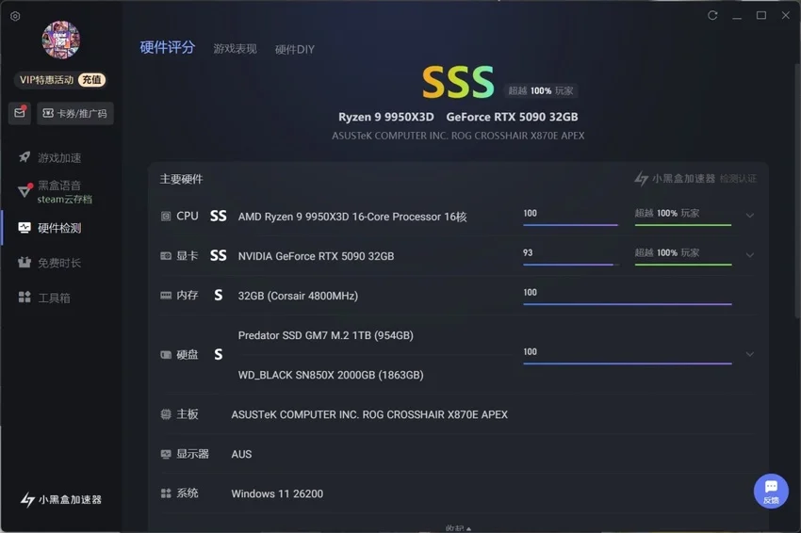801x533 pixels.
Task: Click 32GB (Corsair 4800MHz) text
Action: pos(298,296)
